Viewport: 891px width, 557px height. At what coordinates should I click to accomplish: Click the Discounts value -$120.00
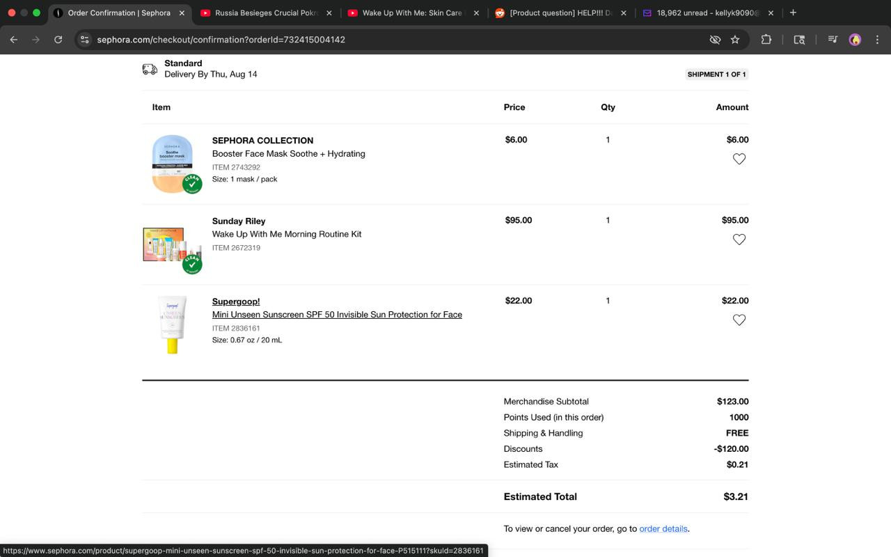[x=731, y=449]
